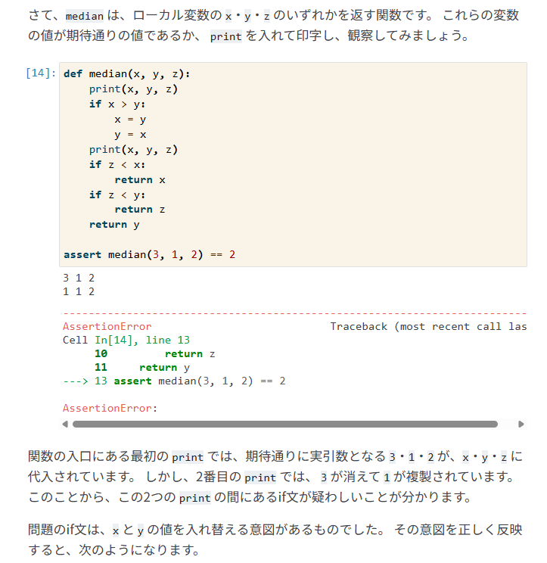The height and width of the screenshot is (563, 547).
Task: Click the 'def median(x, y, z):' line
Action: tap(126, 74)
